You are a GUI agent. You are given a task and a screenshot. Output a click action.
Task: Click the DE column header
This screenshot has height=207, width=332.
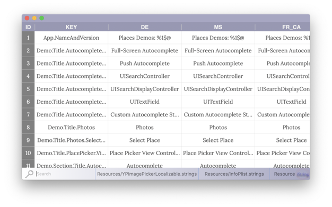(x=145, y=27)
